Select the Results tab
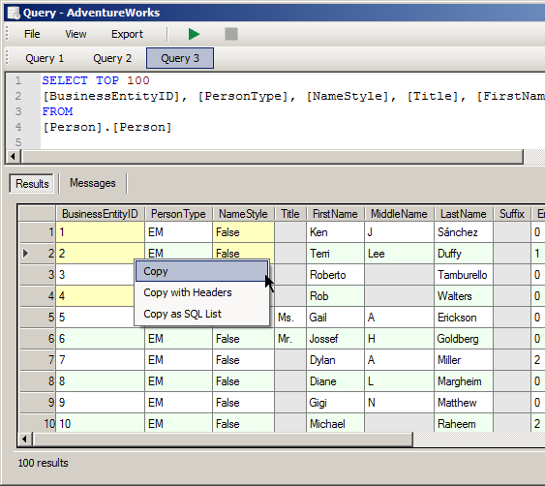 (x=32, y=184)
